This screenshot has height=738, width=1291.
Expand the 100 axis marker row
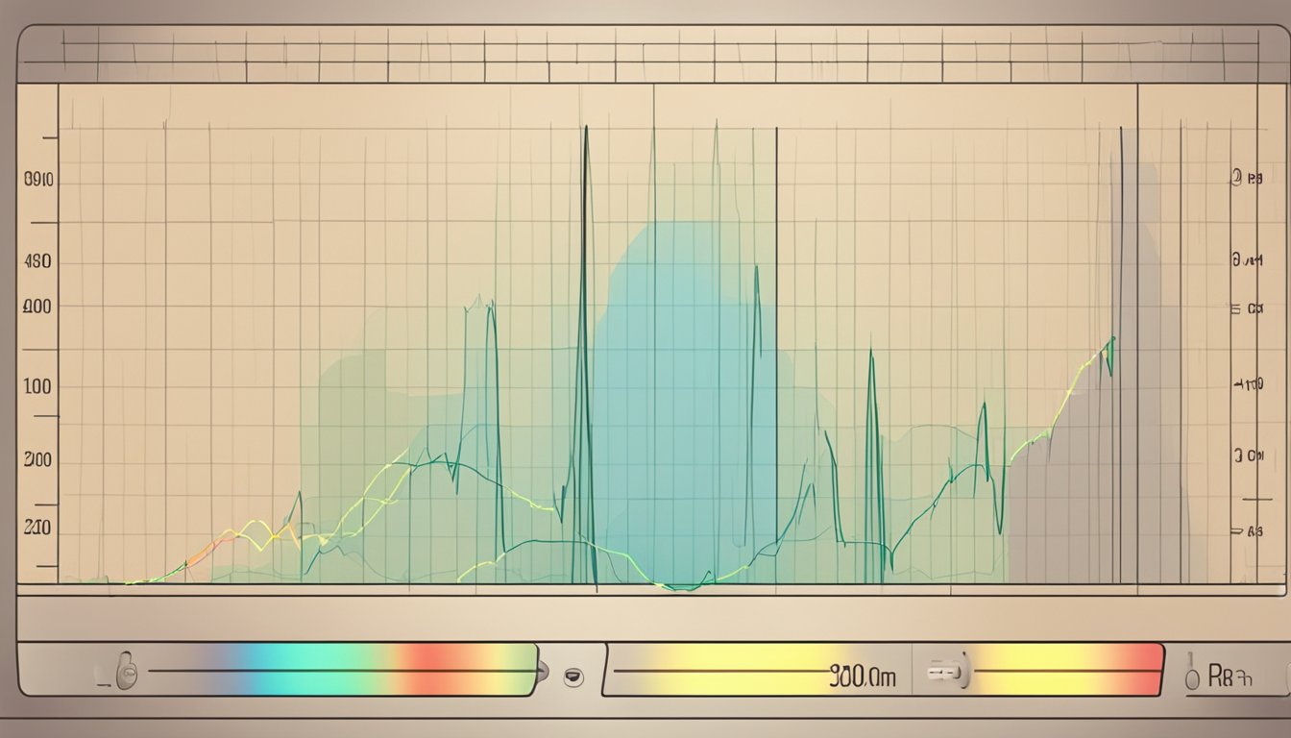[x=37, y=387]
